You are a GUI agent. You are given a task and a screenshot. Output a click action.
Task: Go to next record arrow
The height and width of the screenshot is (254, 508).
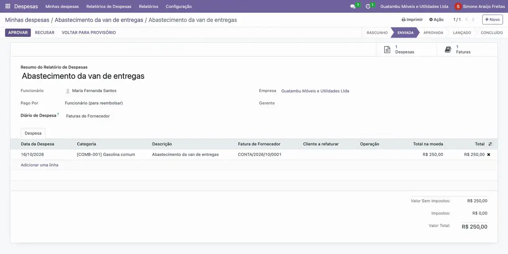473,19
